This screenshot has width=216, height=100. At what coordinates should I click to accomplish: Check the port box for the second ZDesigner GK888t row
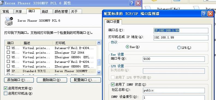[x=8, y=66]
